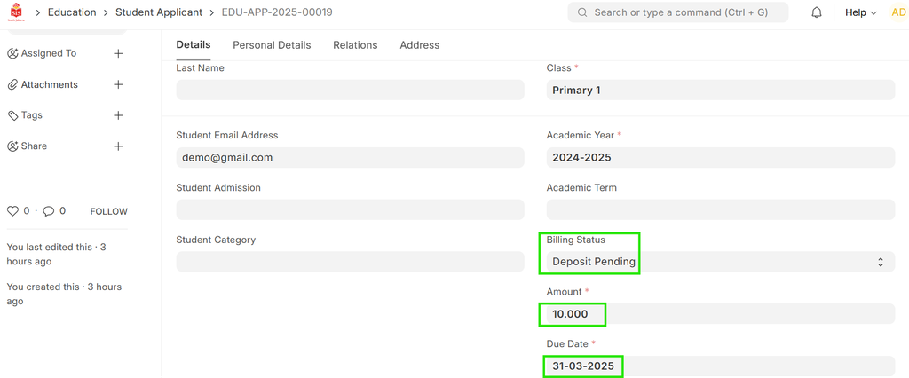Open the AD user avatar menu
The width and height of the screenshot is (909, 378).
(898, 12)
